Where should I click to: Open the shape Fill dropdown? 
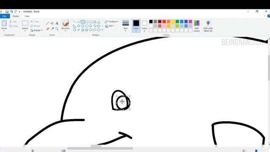[x=110, y=26]
